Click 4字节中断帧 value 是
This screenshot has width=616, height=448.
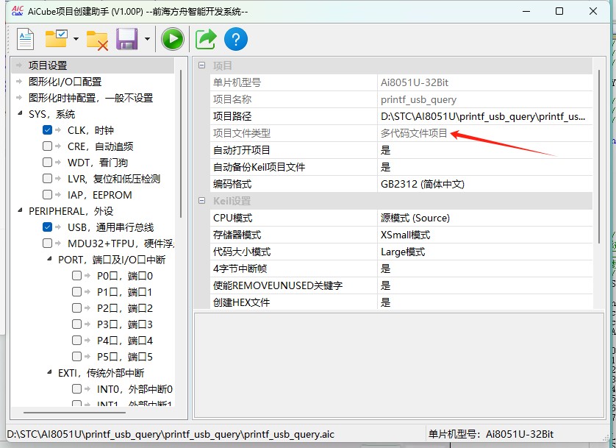(484, 269)
